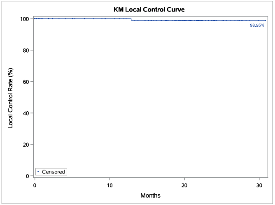
Task: Click the 'Months' x-axis label
Action: pyautogui.click(x=150, y=195)
